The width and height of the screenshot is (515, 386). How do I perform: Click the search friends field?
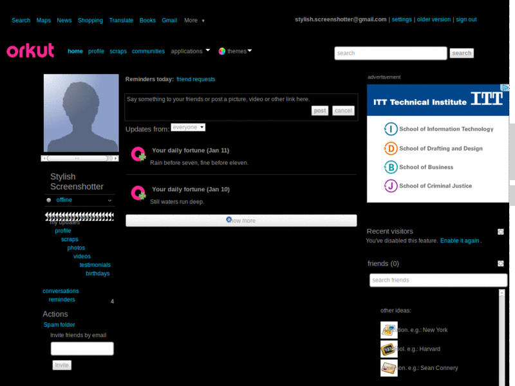pyautogui.click(x=438, y=280)
